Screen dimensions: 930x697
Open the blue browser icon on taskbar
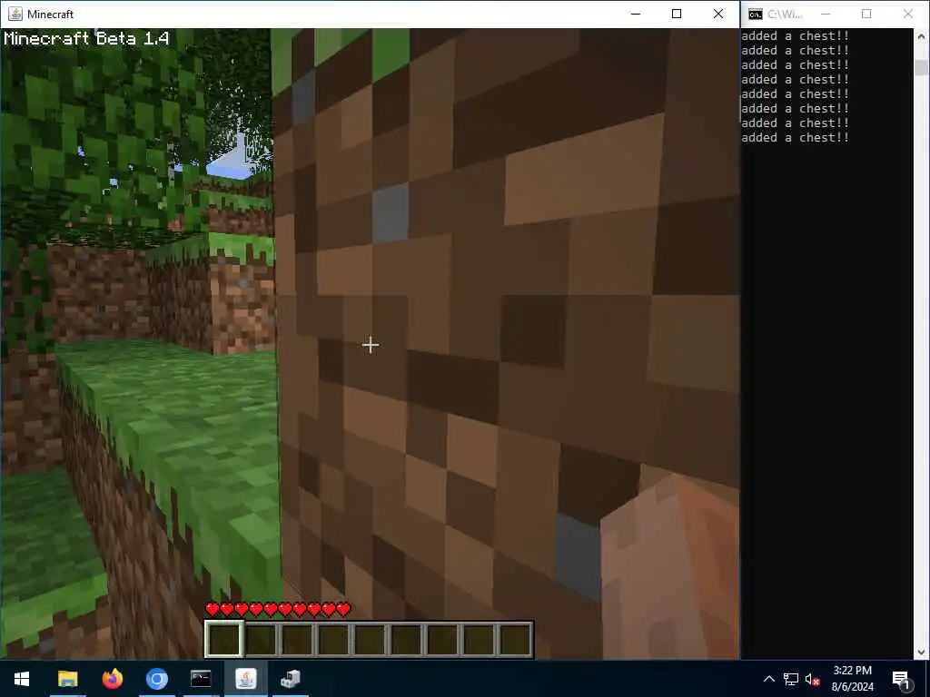156,679
